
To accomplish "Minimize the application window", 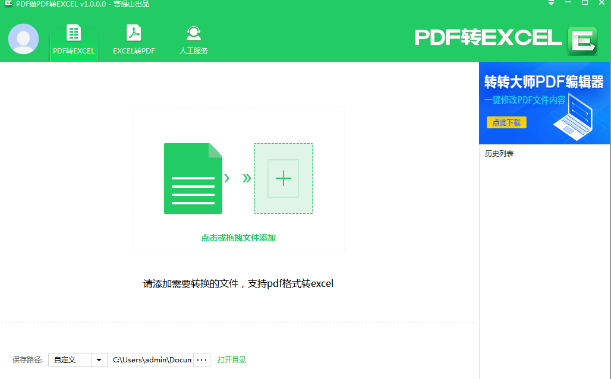I will [568, 3].
